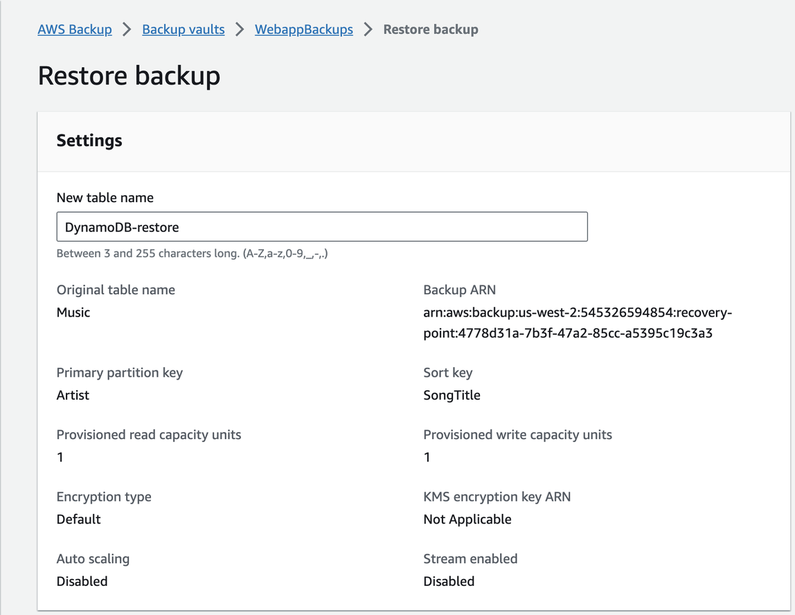Click the Encryption type value Default

click(78, 519)
